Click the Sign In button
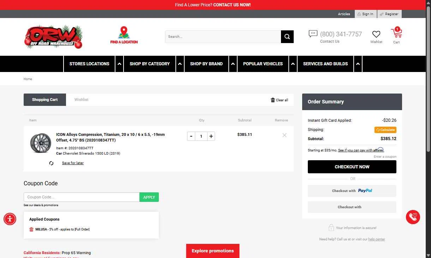Viewport: 431px width, 258px height. coord(365,14)
